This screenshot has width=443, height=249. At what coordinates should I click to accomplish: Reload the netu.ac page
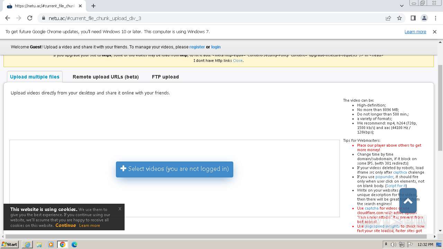tap(30, 18)
